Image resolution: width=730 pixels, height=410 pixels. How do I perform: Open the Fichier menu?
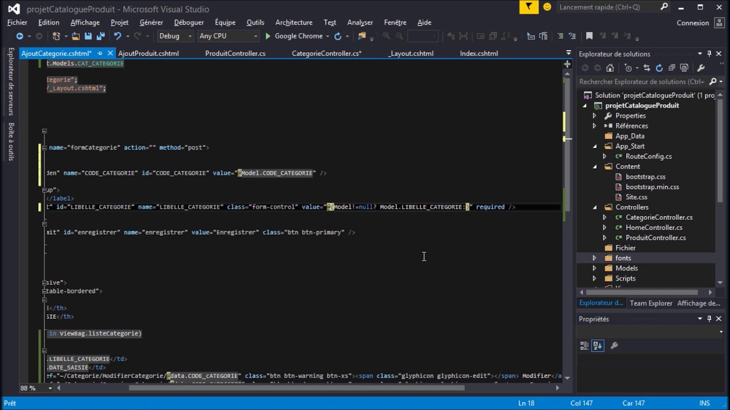click(x=17, y=22)
